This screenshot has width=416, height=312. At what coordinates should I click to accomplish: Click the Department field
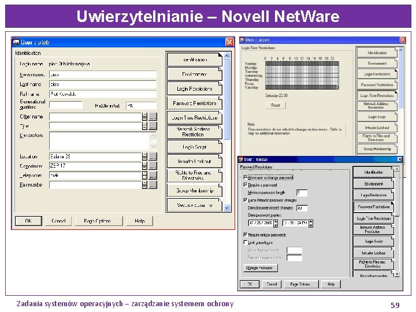pos(95,166)
